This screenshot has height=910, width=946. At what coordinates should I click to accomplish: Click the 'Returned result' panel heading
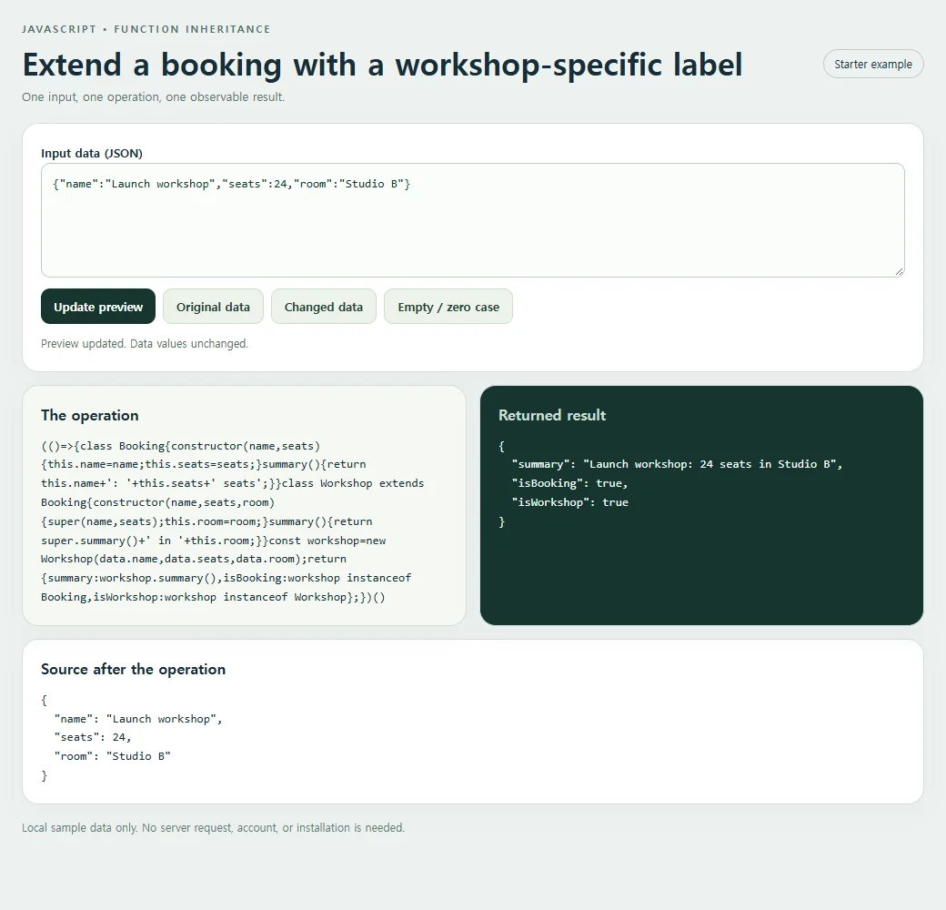click(x=552, y=415)
